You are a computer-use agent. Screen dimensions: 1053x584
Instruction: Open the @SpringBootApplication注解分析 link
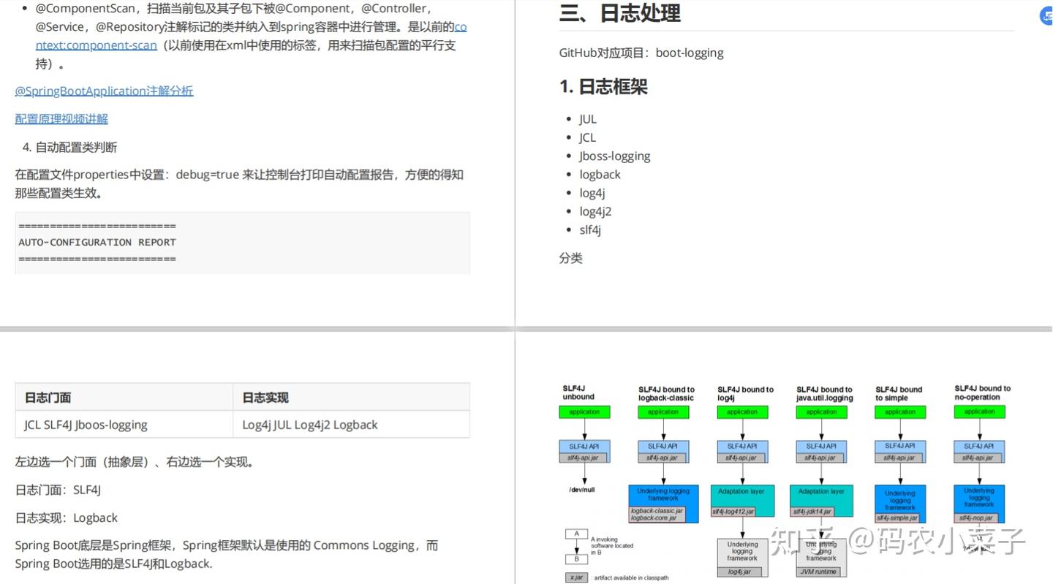pos(104,91)
